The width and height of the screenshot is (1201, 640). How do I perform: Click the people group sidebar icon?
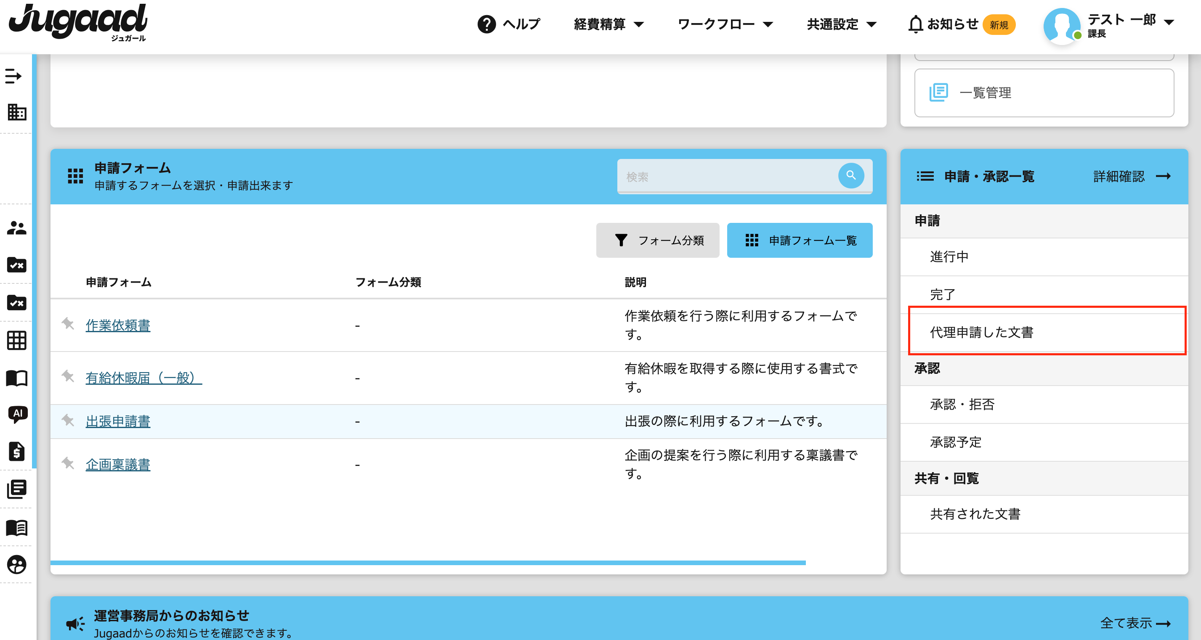pyautogui.click(x=17, y=228)
